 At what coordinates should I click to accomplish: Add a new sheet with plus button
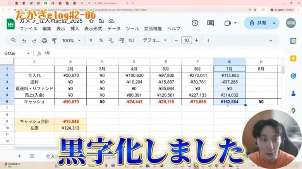tap(19, 156)
